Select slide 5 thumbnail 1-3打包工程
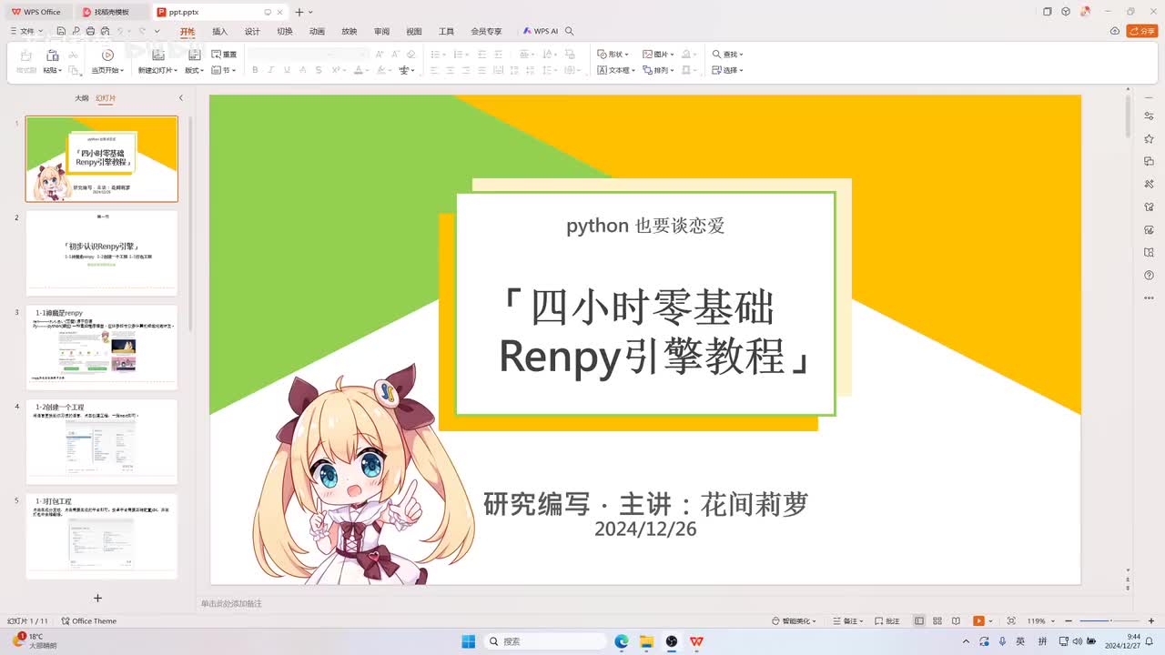 tap(102, 536)
